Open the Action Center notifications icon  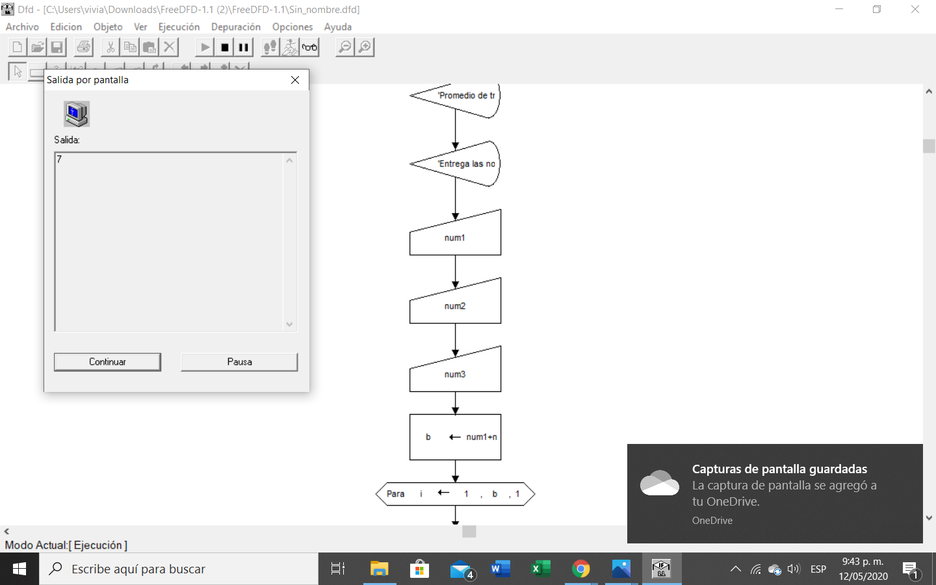pos(911,570)
